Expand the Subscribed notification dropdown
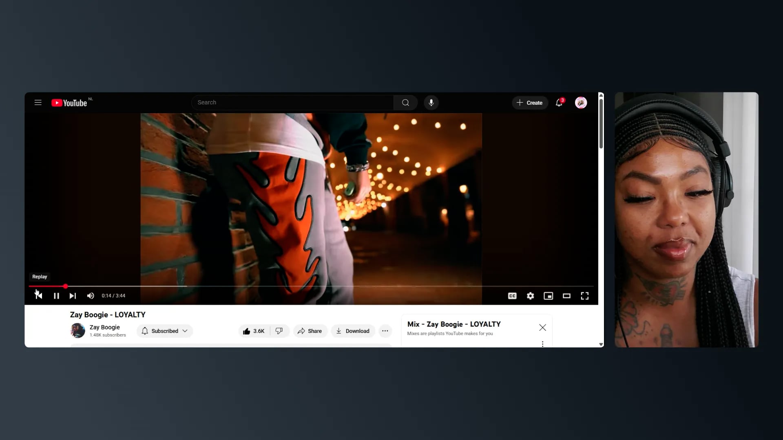The height and width of the screenshot is (440, 783). click(165, 331)
